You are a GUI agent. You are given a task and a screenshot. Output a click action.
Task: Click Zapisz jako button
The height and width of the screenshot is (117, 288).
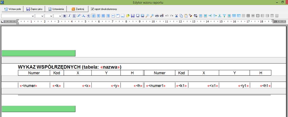coord(34,9)
